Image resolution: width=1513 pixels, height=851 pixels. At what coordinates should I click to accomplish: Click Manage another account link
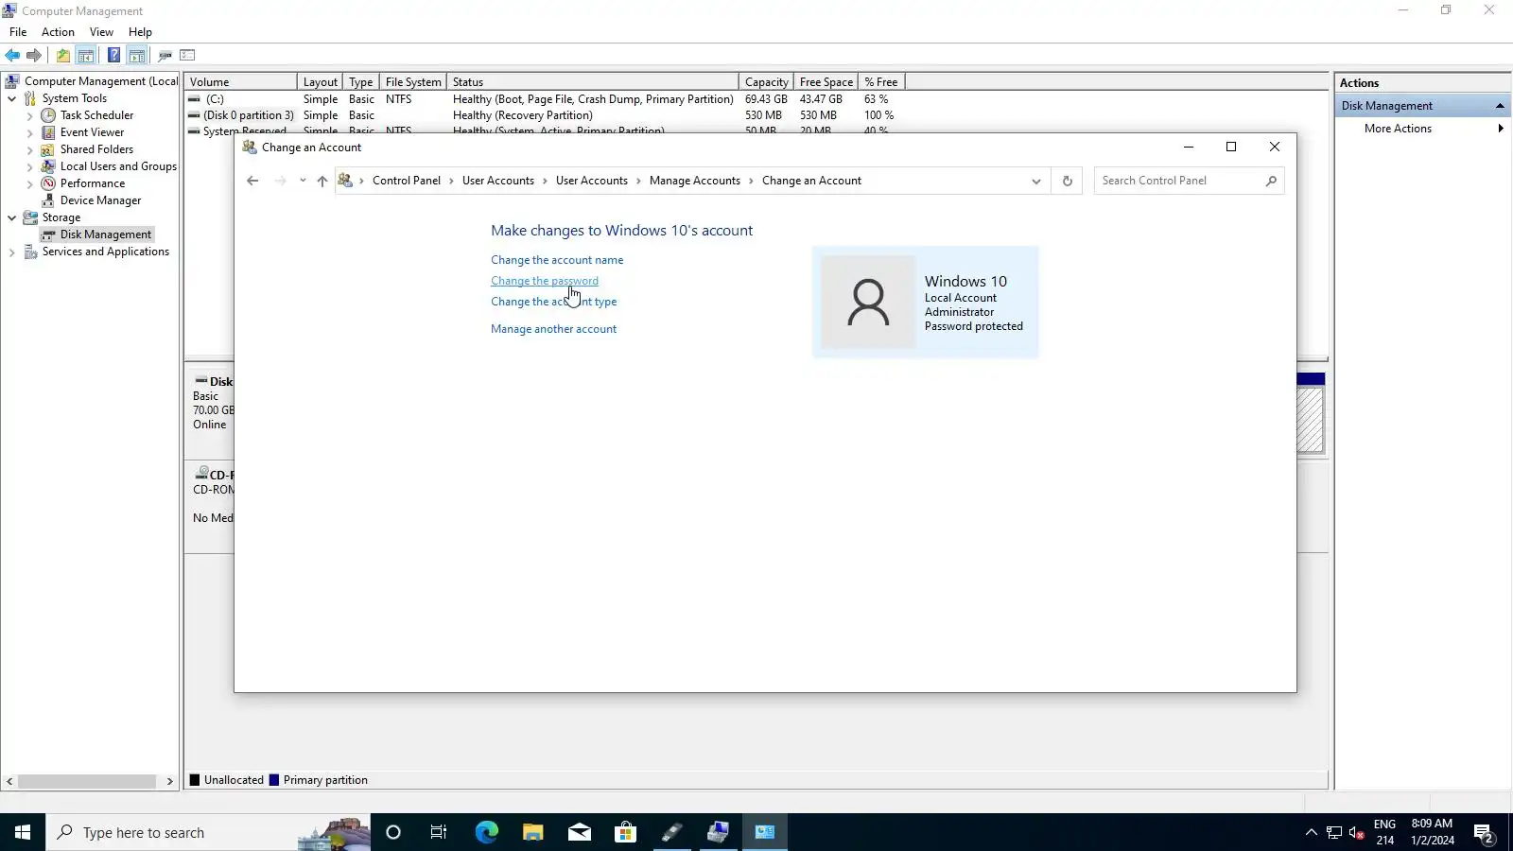point(553,329)
